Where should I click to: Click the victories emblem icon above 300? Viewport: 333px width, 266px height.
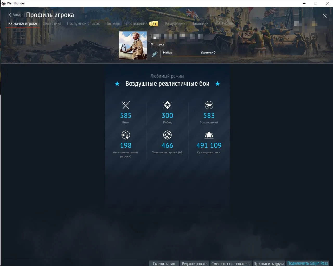point(167,105)
